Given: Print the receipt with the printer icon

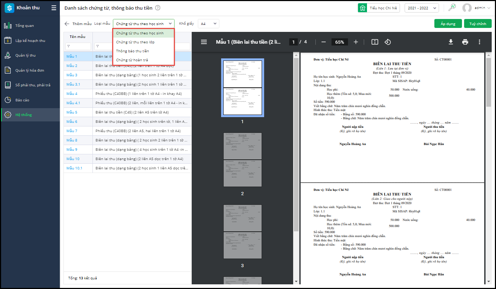Looking at the screenshot, I should [x=465, y=42].
